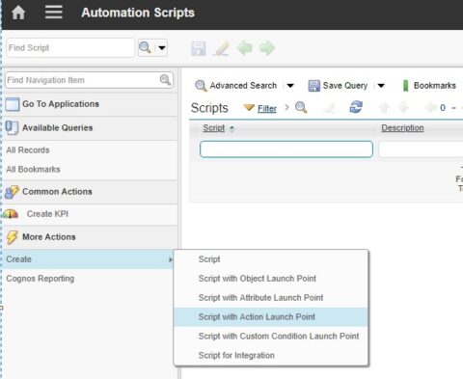Click the Scripts table refresh icon
Screen dimensions: 463x379
click(356, 107)
